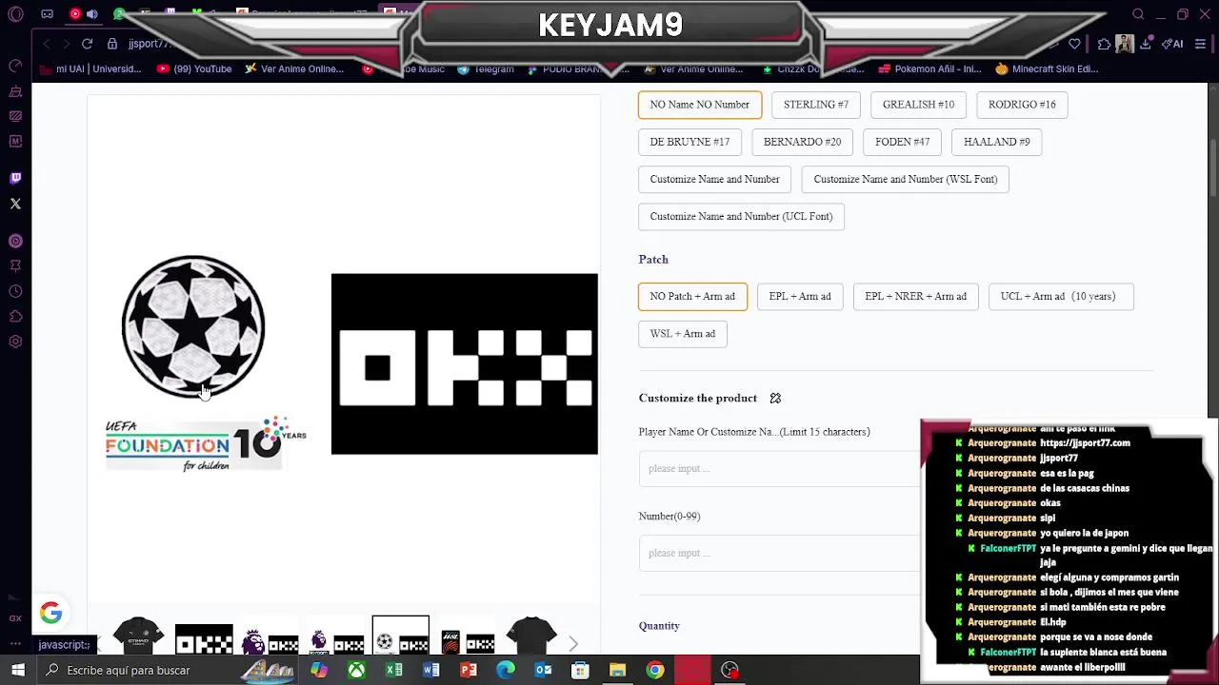Select HAALAND #9 player option
This screenshot has height=685, width=1219.
[997, 142]
